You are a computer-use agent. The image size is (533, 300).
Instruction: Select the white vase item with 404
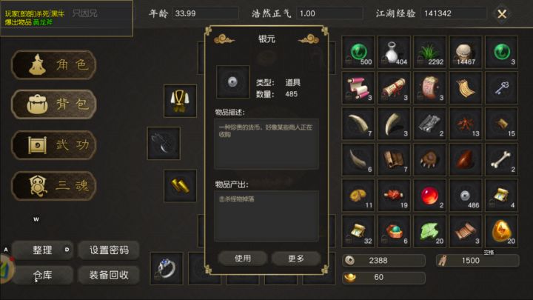(394, 52)
